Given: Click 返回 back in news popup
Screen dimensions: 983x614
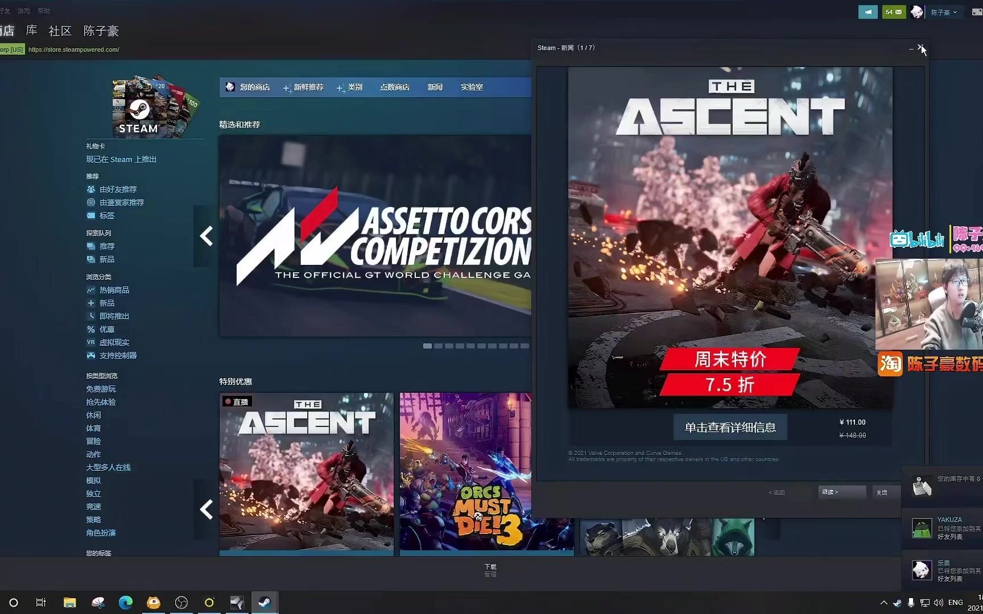Looking at the screenshot, I should click(777, 492).
